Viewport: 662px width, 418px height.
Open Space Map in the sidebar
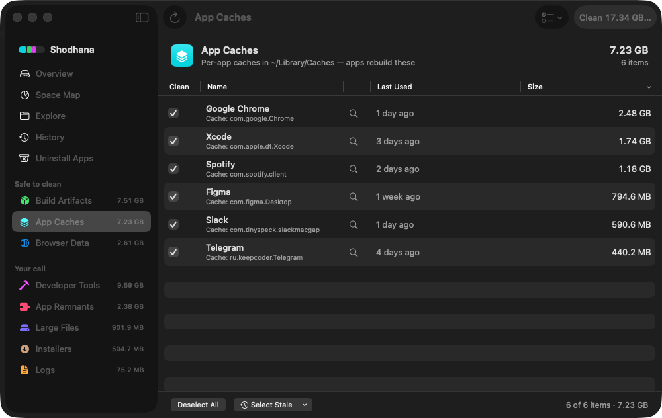coord(81,95)
